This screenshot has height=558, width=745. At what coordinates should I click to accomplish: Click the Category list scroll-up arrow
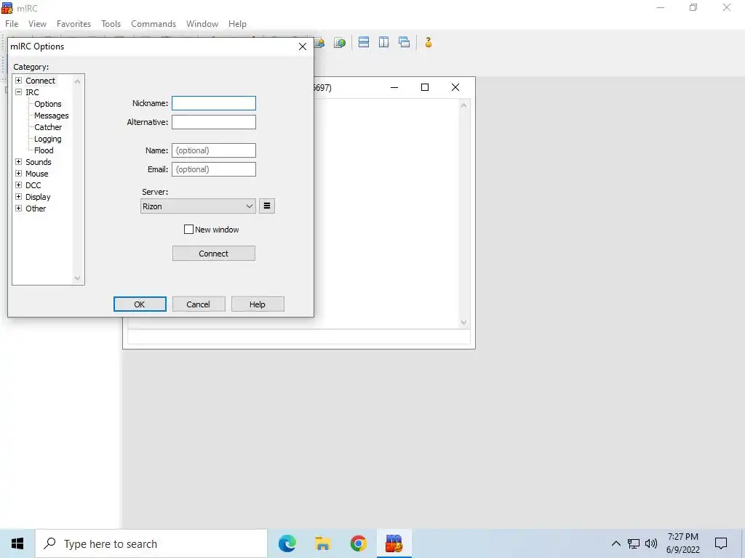point(77,81)
